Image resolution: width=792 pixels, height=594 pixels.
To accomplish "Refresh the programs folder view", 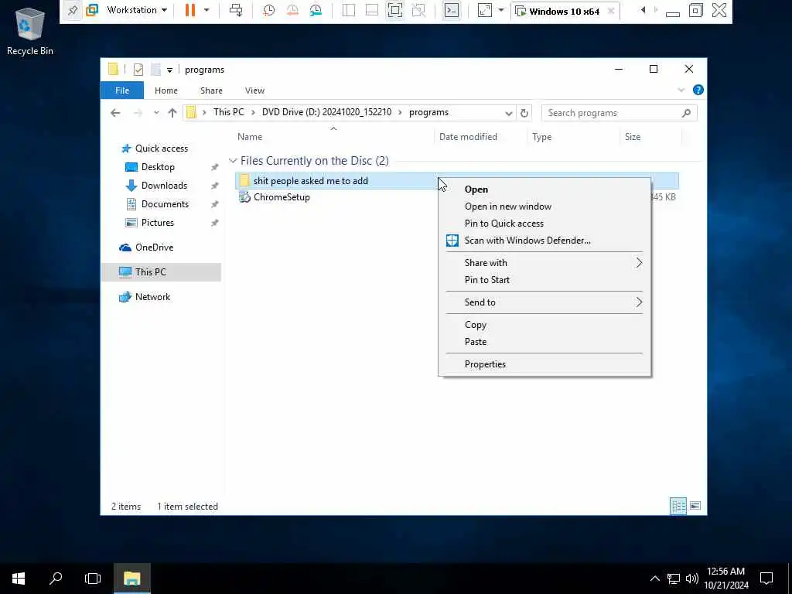I will pos(524,113).
